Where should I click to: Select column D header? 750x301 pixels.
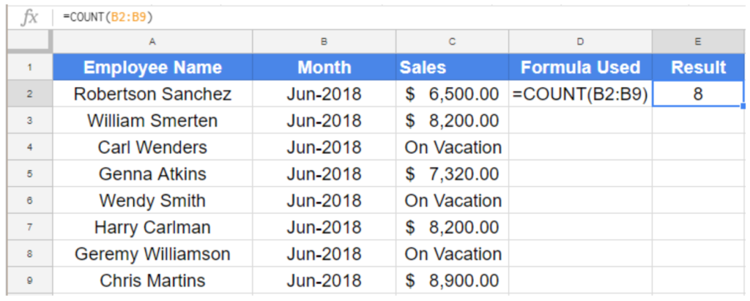[580, 42]
